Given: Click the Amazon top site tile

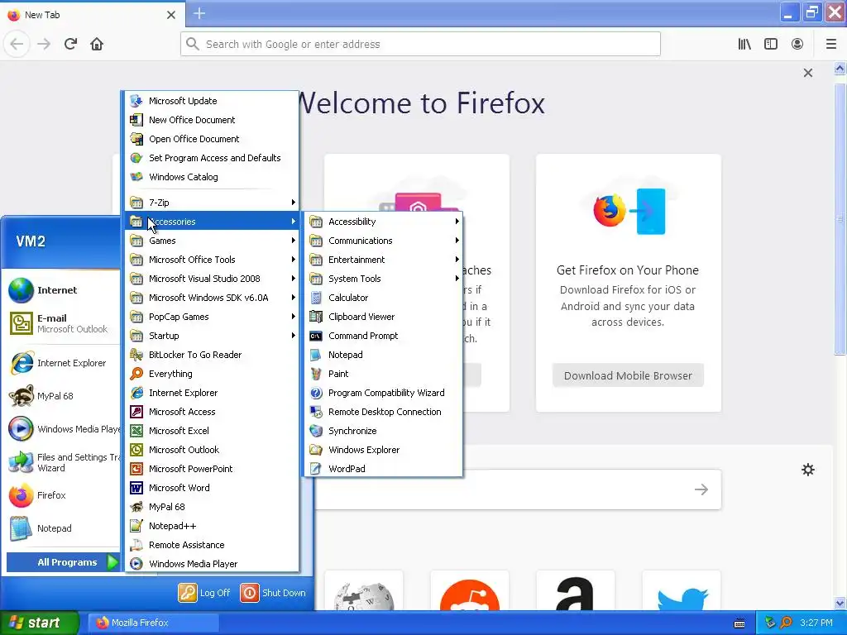Looking at the screenshot, I should point(575,590).
